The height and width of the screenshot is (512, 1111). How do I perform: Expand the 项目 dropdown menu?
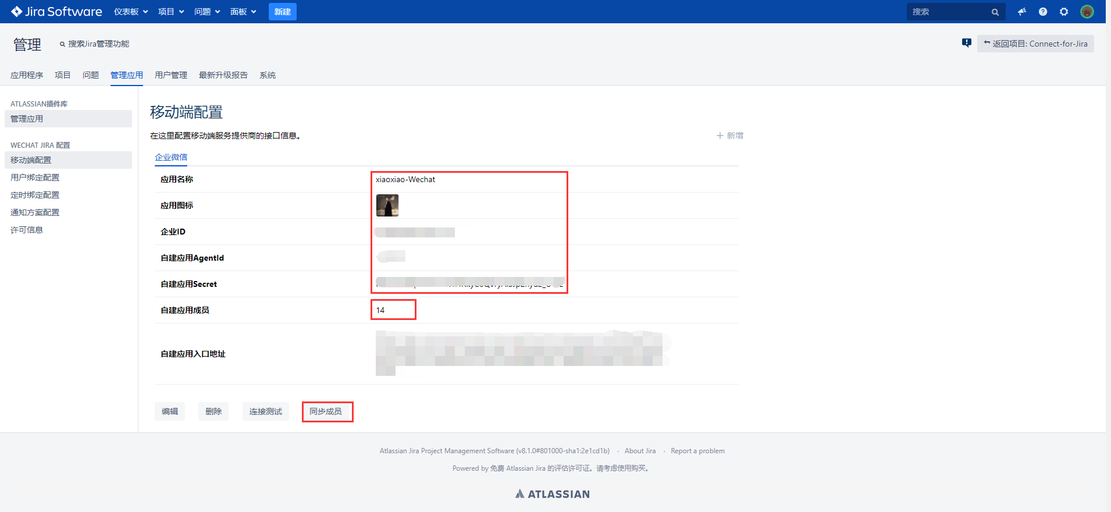click(171, 12)
